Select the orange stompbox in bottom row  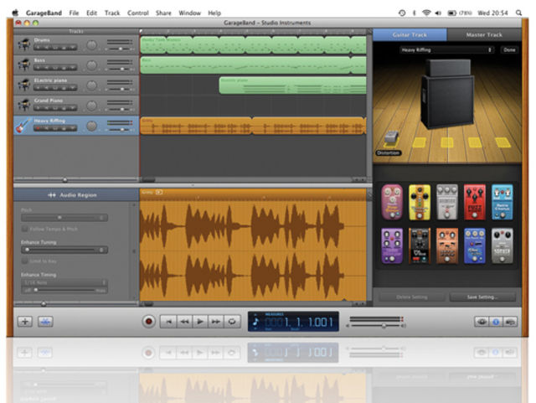(447, 246)
